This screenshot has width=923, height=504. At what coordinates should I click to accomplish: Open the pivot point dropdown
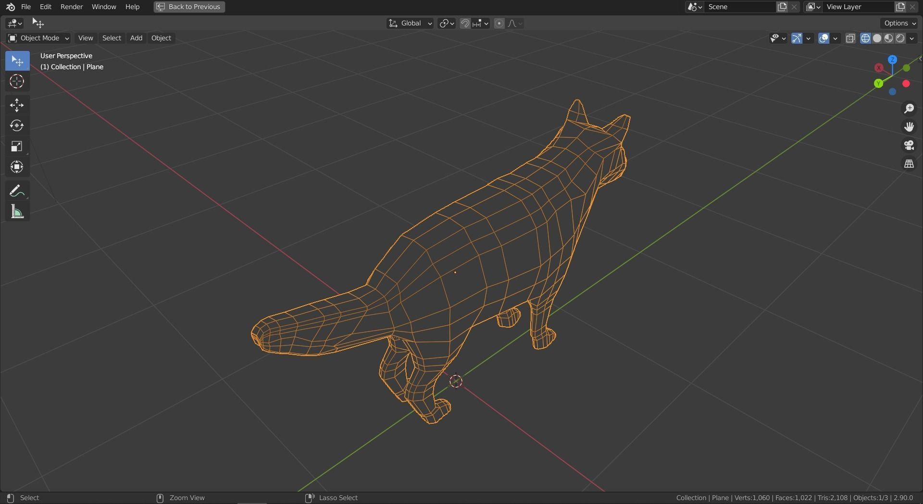point(447,24)
